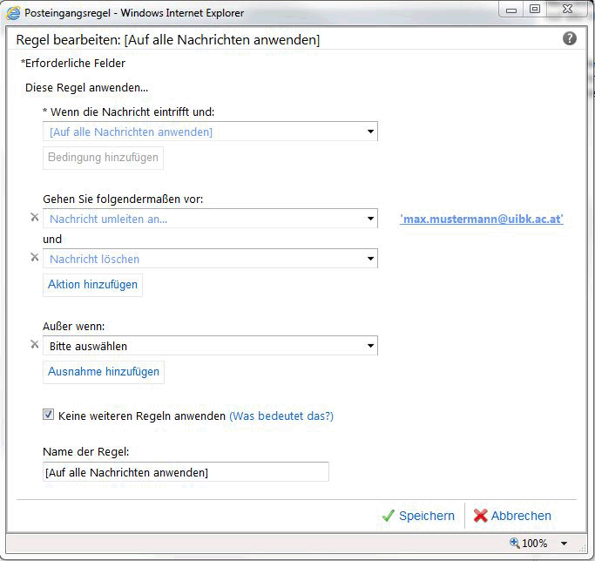Screen dimensions: 595x561
Task: Open the 'Nachricht löschen' action dropdown
Action: point(210,259)
